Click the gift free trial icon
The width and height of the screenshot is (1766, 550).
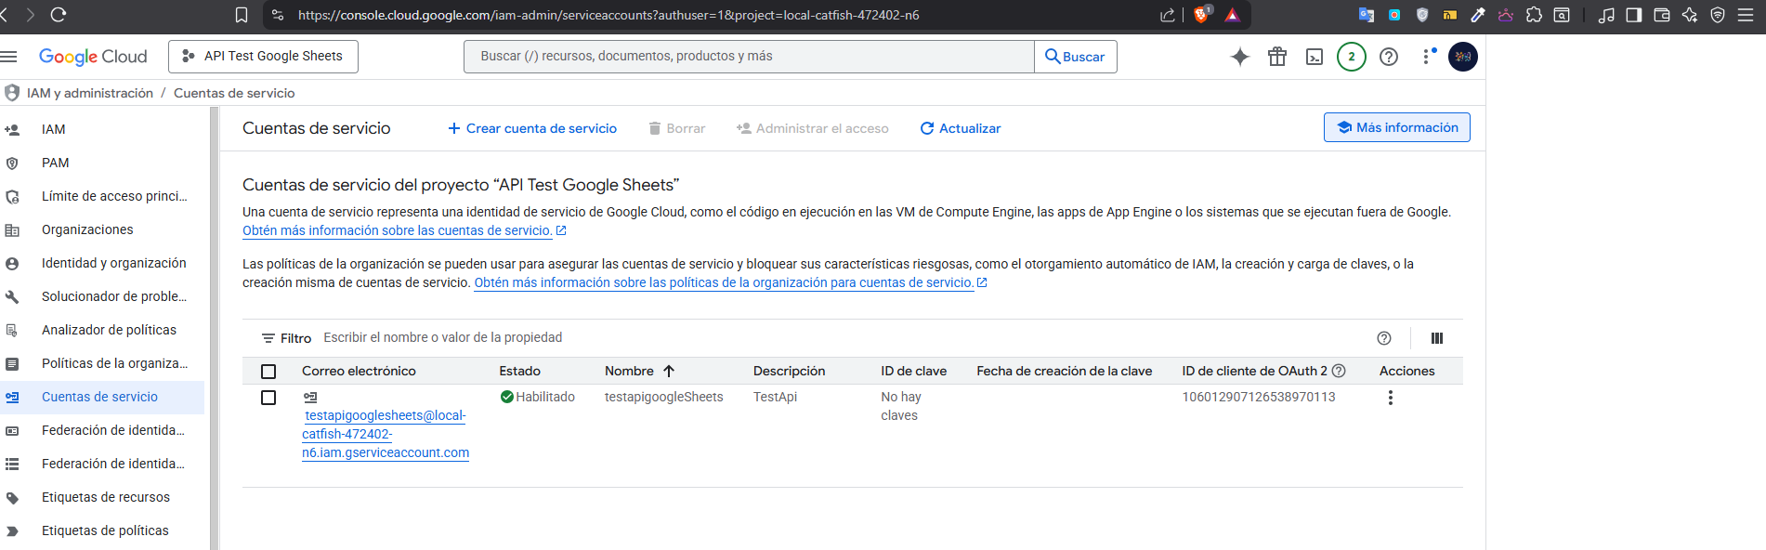[1277, 57]
